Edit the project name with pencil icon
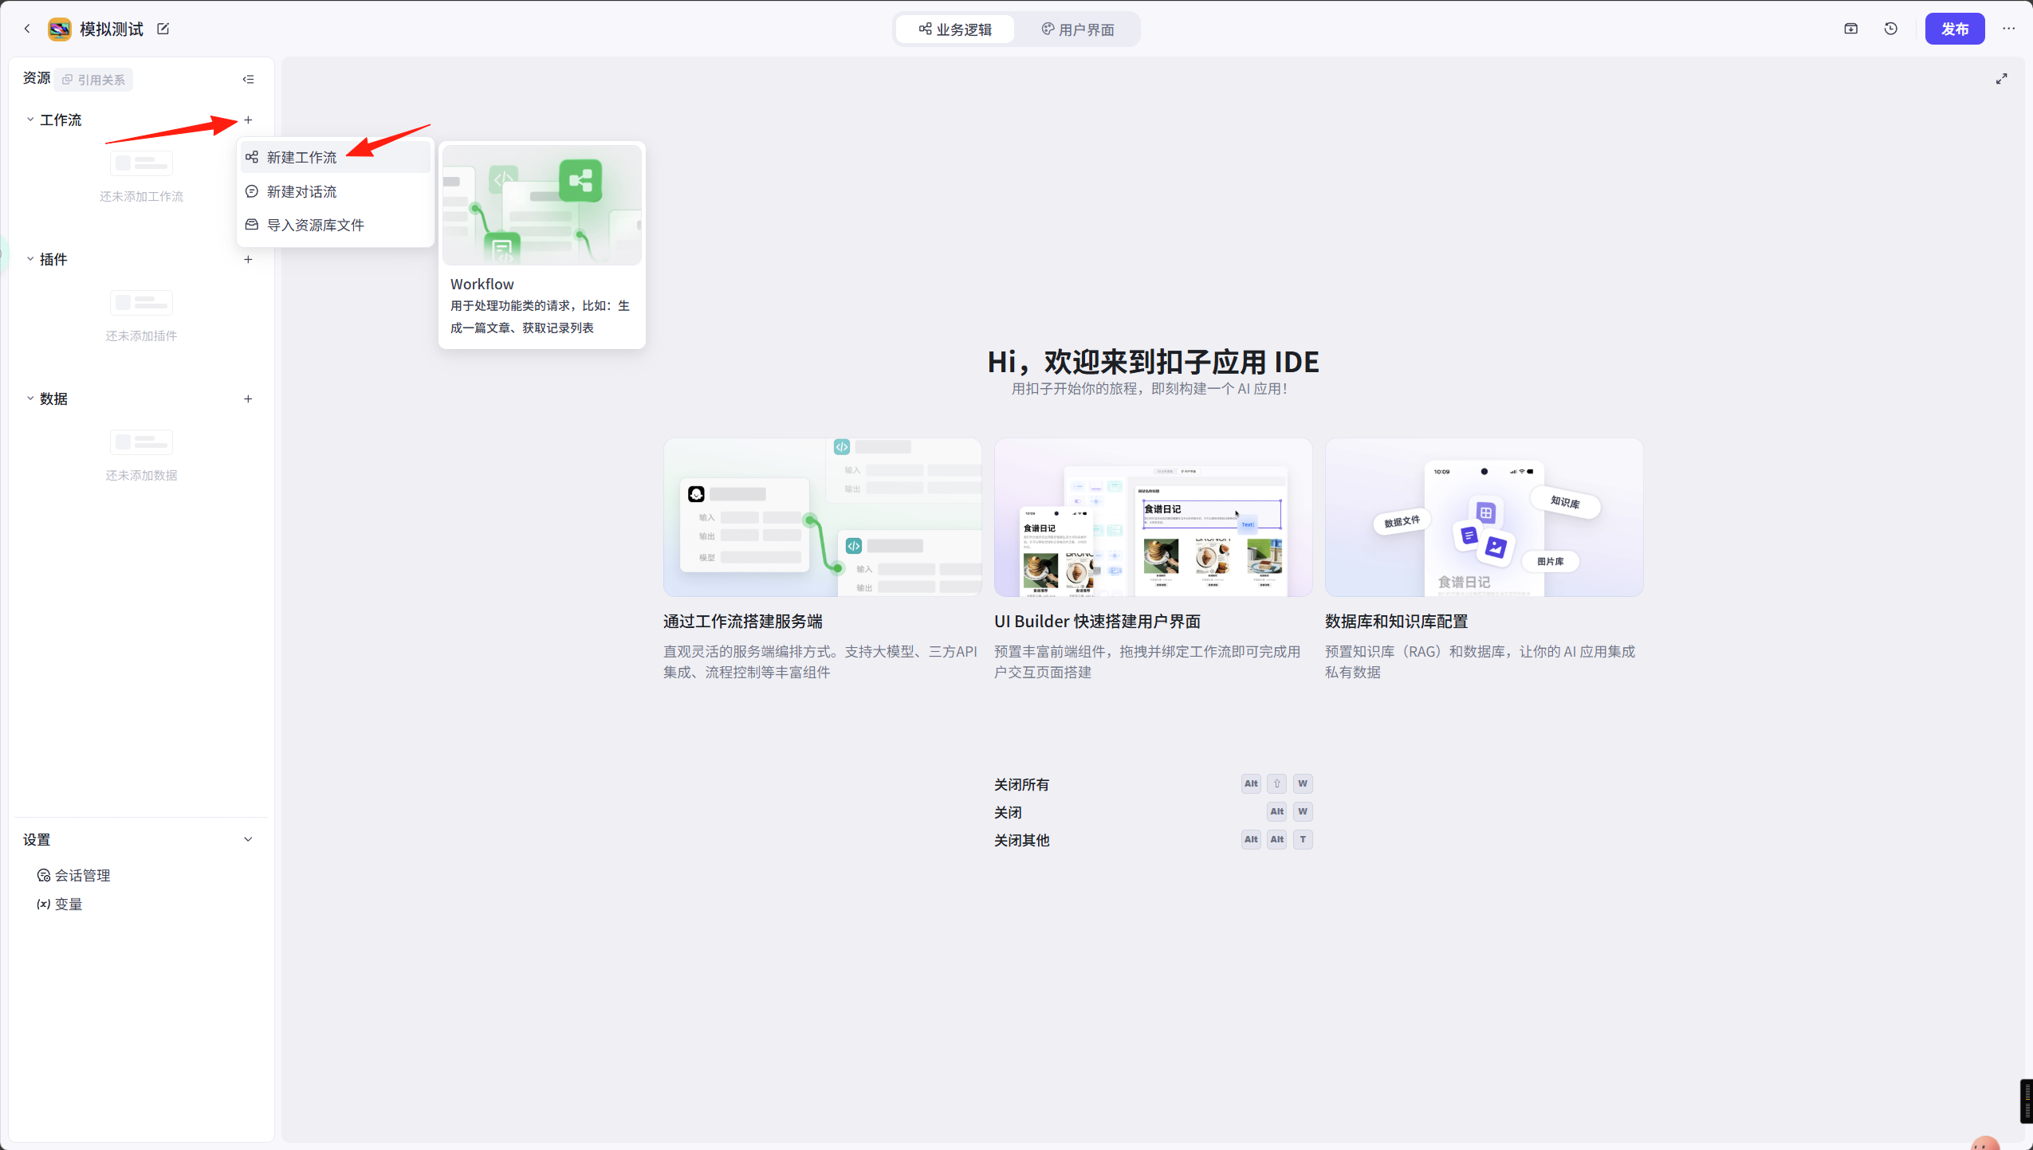This screenshot has height=1150, width=2033. (x=163, y=29)
